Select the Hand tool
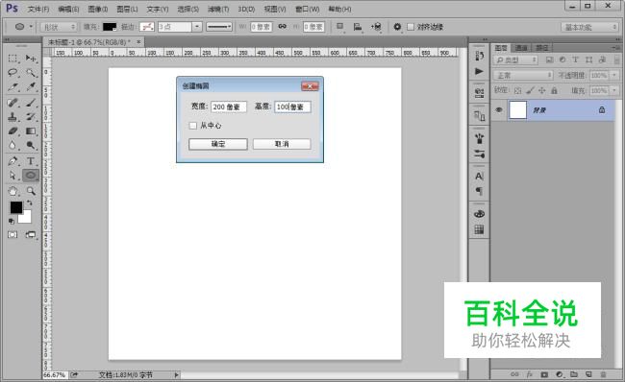 [x=12, y=191]
